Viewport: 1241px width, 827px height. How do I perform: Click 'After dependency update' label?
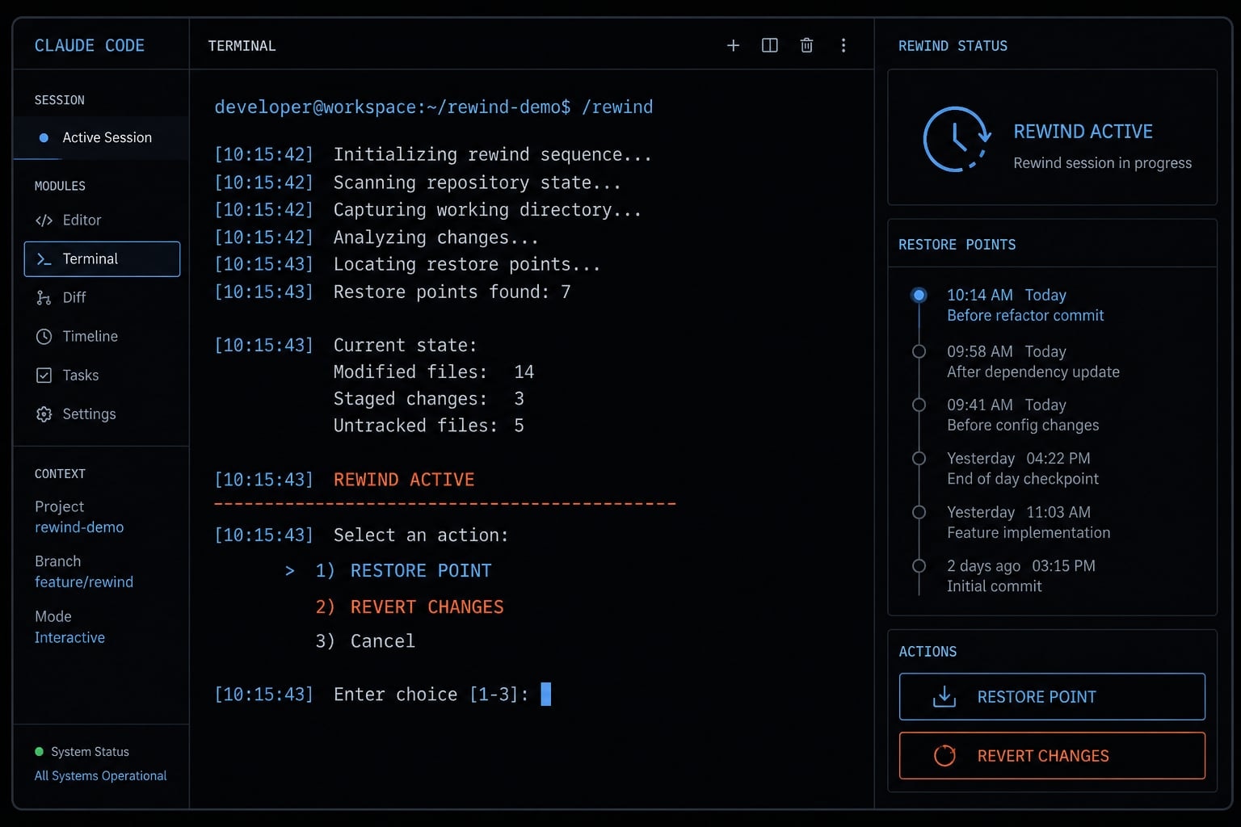(x=1033, y=372)
